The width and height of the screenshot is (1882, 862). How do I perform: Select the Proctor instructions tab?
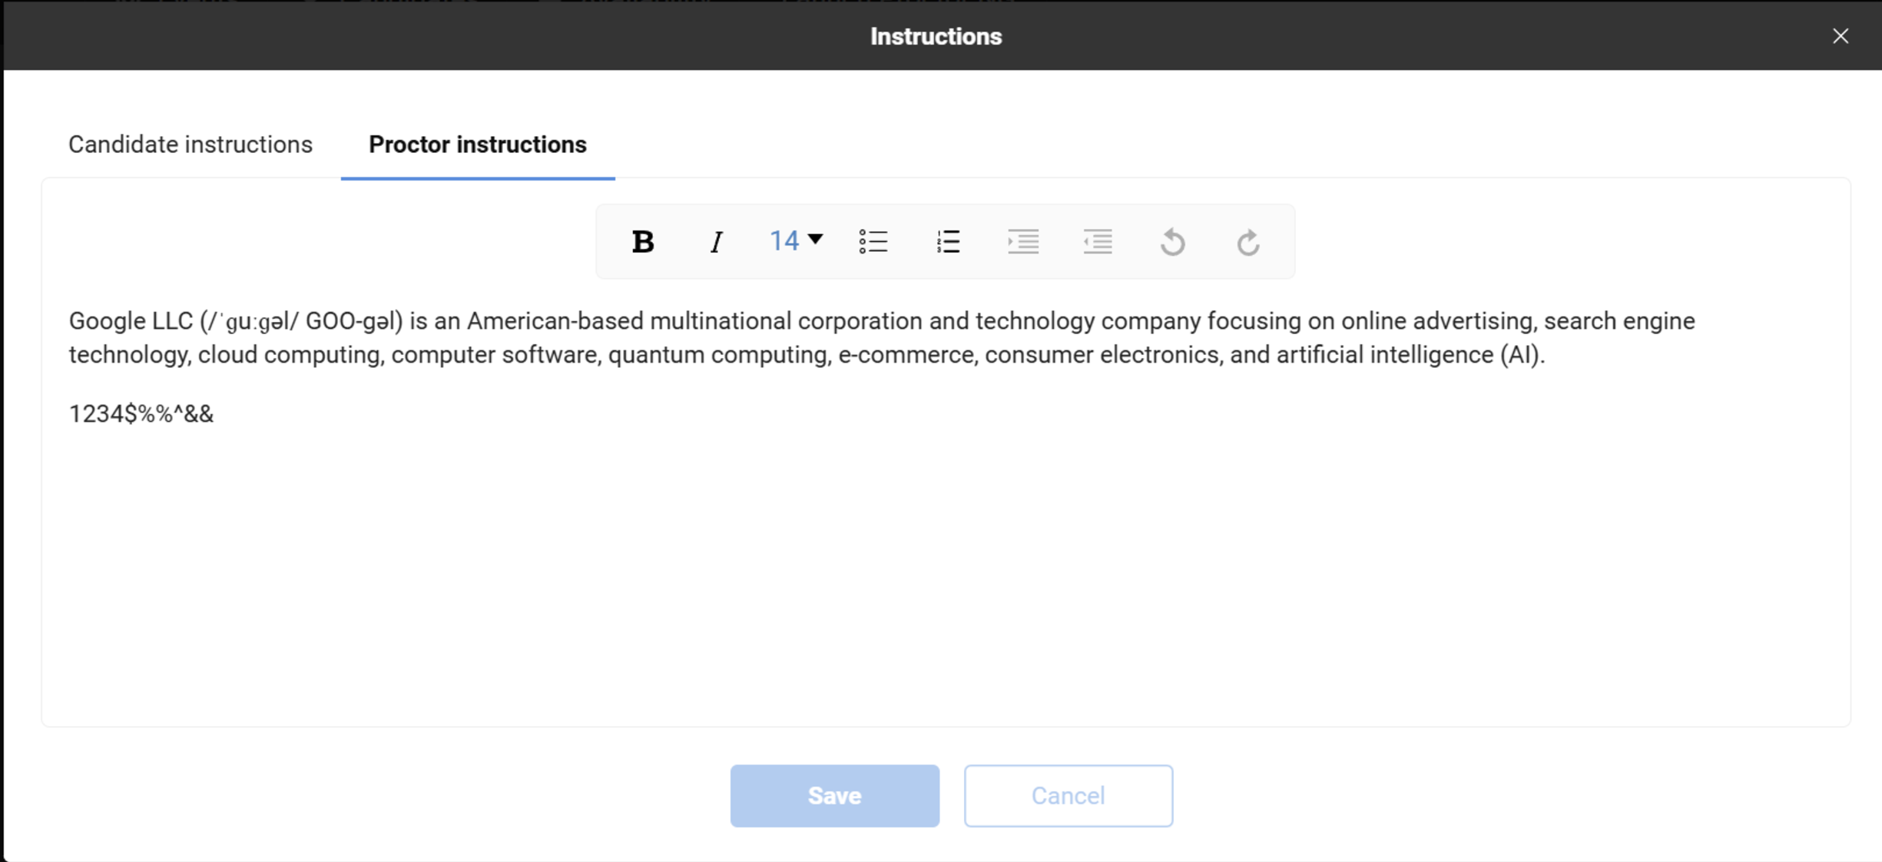[477, 144]
